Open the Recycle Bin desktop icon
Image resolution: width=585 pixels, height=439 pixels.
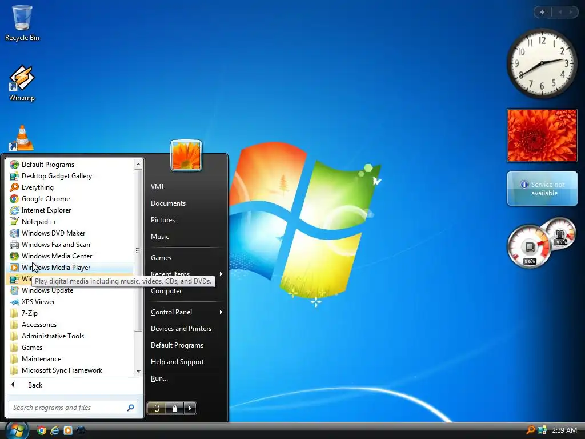[22, 22]
